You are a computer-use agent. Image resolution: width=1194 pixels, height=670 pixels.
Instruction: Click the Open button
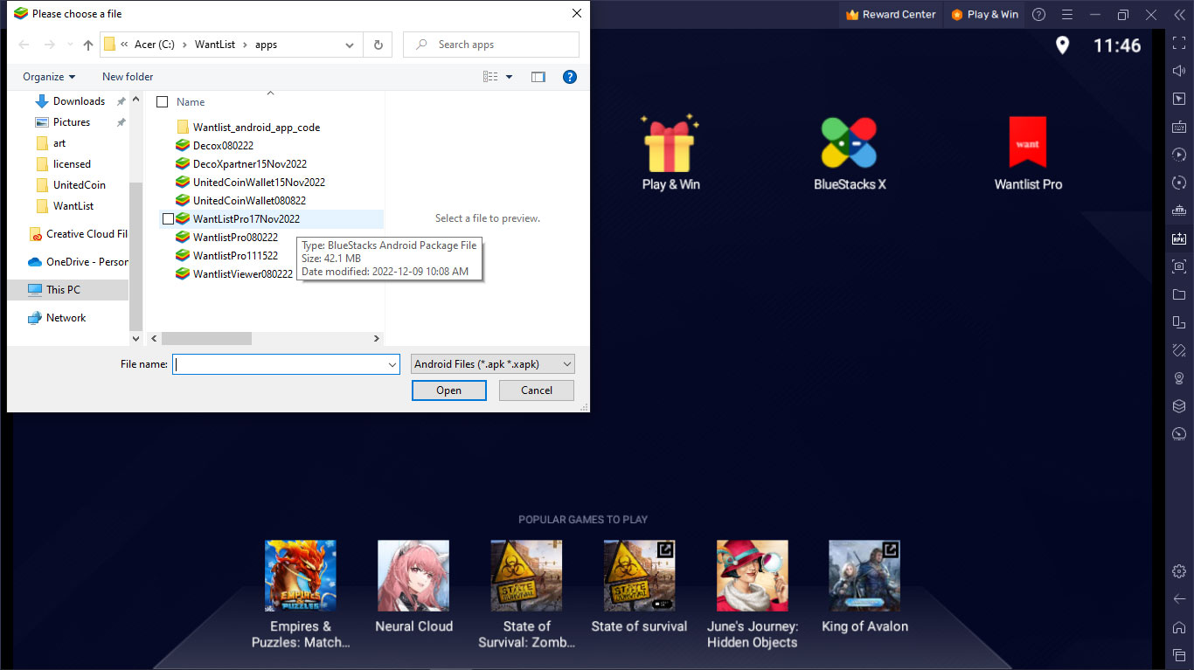click(x=448, y=390)
